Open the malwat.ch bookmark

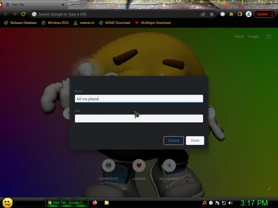84,23
